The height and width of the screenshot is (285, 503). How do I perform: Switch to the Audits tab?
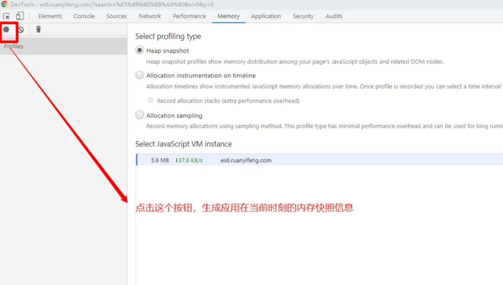point(334,16)
